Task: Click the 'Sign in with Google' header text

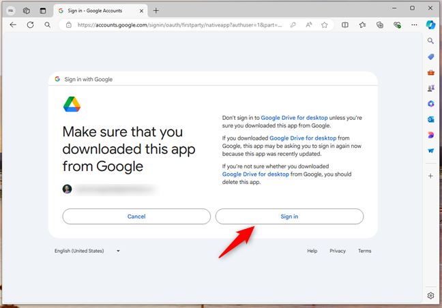Action: click(88, 80)
